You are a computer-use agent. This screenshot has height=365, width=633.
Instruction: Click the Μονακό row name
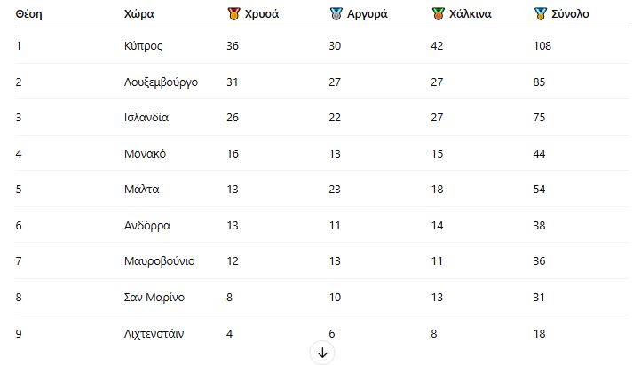pos(145,154)
